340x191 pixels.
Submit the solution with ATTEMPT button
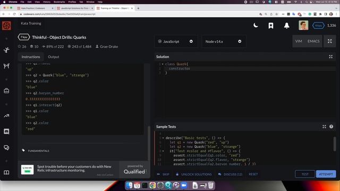point(326,174)
